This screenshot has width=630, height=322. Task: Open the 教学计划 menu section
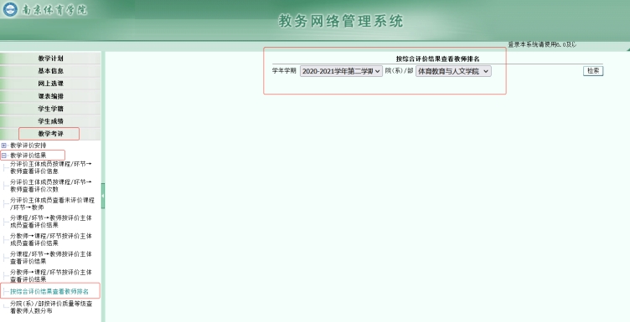(x=50, y=59)
